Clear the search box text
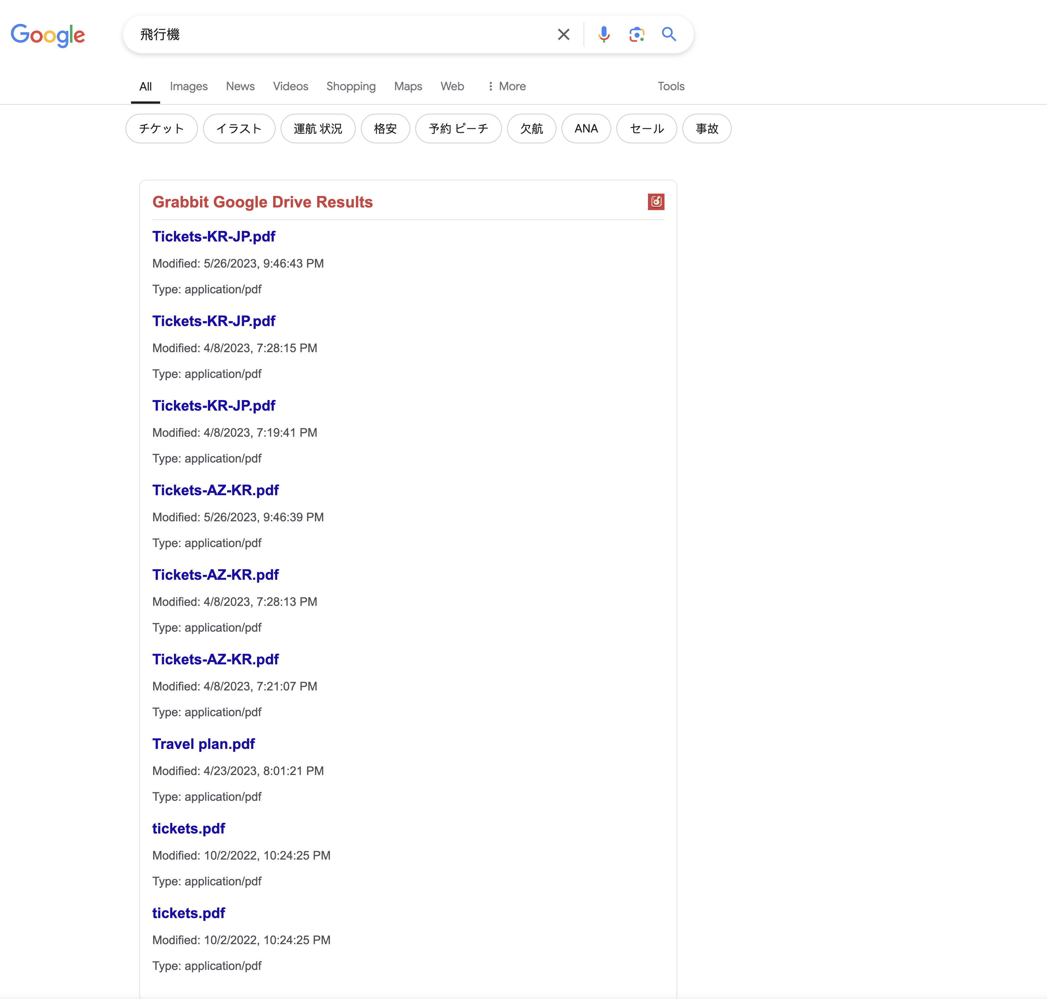The image size is (1047, 999). pos(563,35)
